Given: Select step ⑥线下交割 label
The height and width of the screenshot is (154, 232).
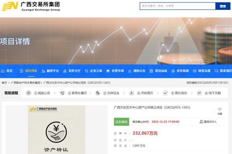Looking at the screenshot, I should pos(213,93).
